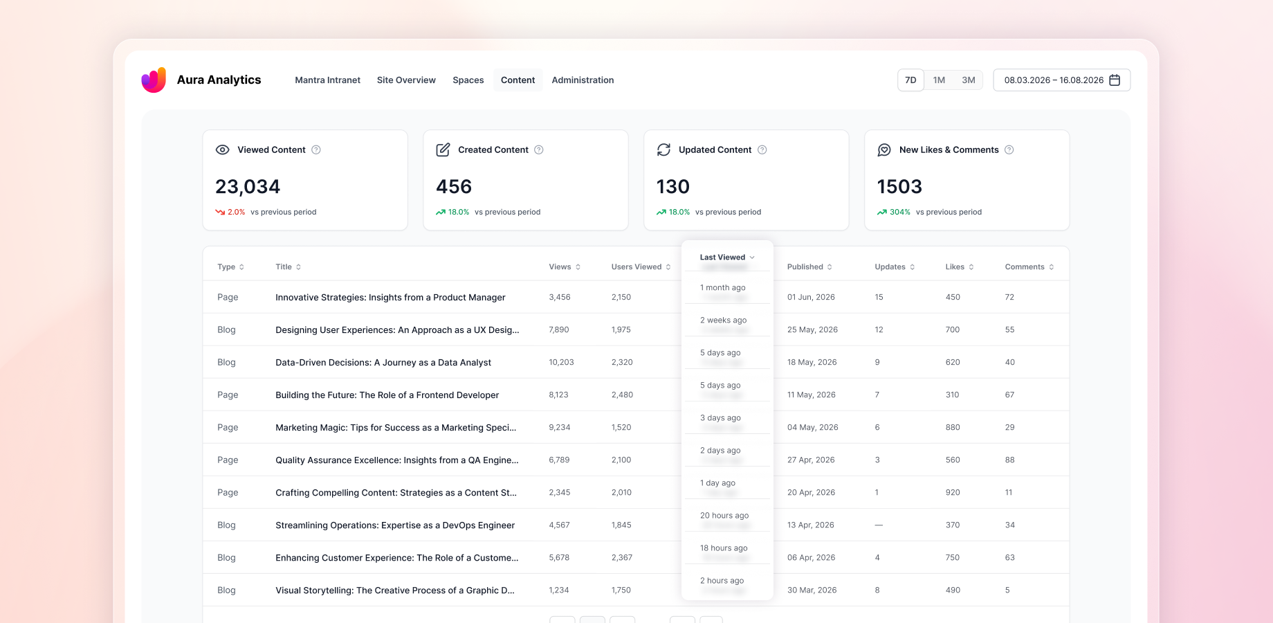
Task: Click the '2 weeks ago' last viewed cell
Action: tap(723, 320)
